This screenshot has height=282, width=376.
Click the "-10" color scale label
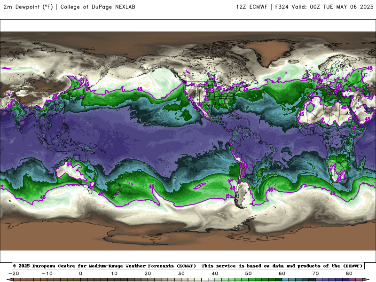point(47,274)
